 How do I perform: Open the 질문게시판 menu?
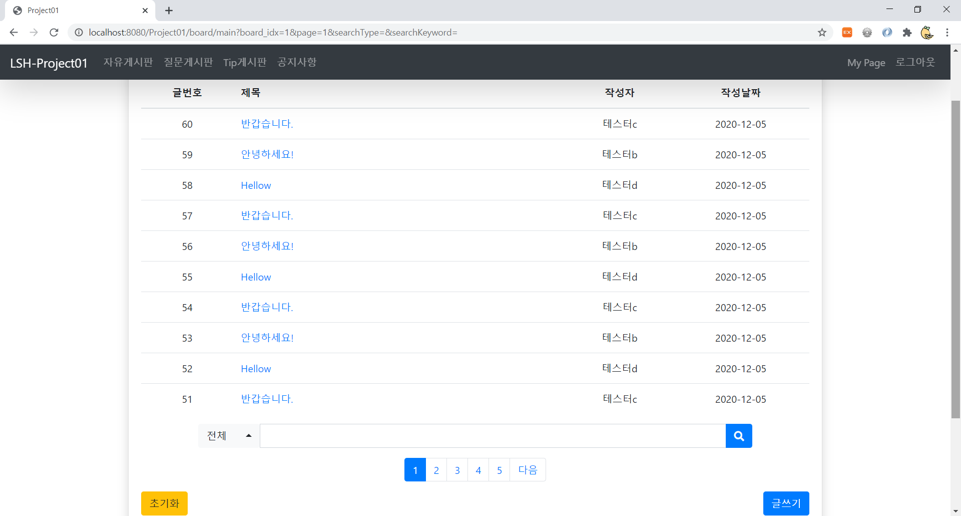188,62
